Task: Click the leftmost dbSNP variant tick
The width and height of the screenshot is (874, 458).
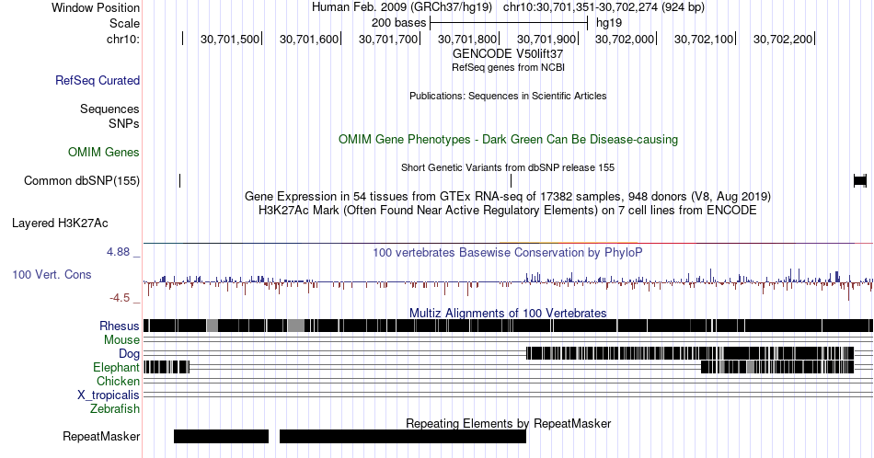Action: [180, 180]
